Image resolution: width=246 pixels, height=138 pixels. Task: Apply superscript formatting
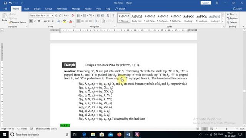[53, 21]
